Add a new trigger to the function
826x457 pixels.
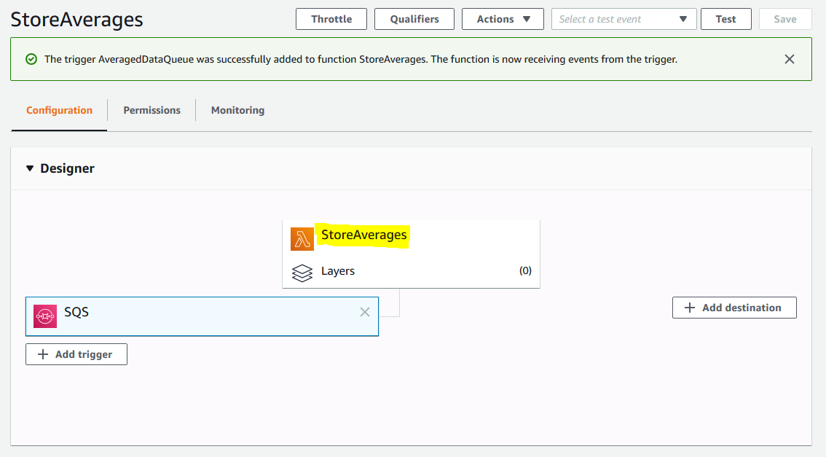(x=76, y=354)
